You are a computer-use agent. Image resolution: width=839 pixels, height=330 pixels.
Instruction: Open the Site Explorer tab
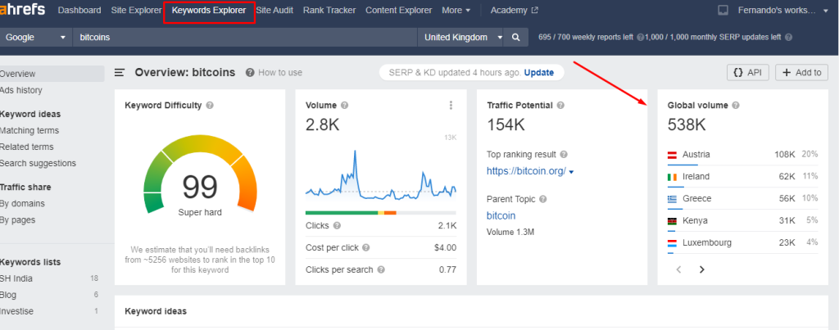click(134, 11)
